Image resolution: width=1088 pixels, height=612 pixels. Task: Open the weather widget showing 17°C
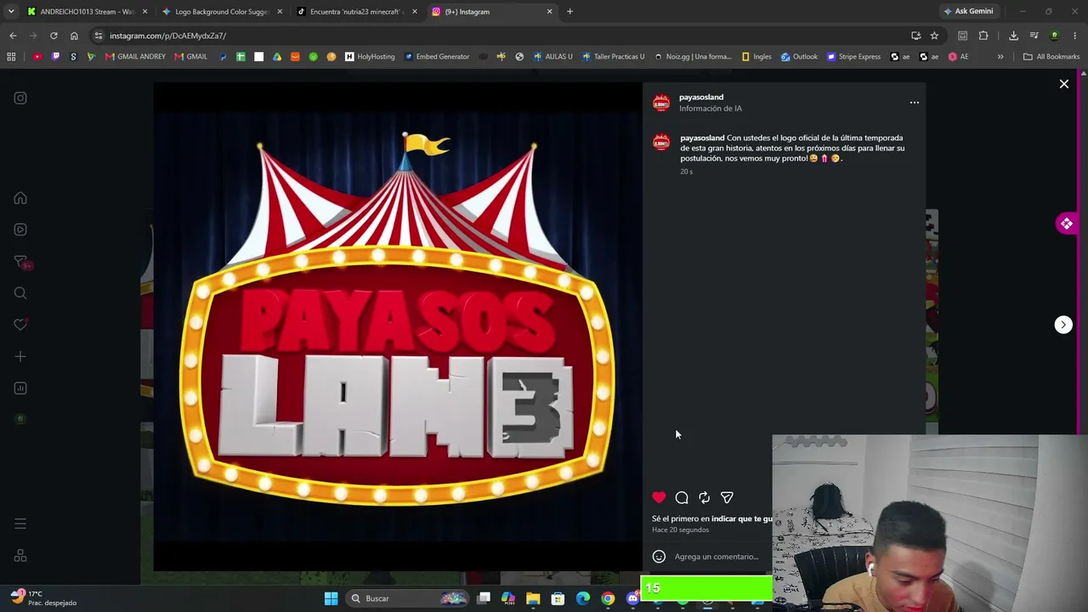pos(44,598)
